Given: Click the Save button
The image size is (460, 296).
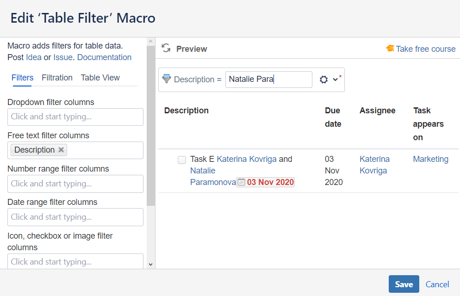Looking at the screenshot, I should 404,284.
